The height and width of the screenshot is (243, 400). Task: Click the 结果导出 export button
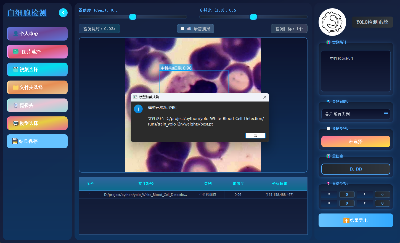(x=356, y=220)
